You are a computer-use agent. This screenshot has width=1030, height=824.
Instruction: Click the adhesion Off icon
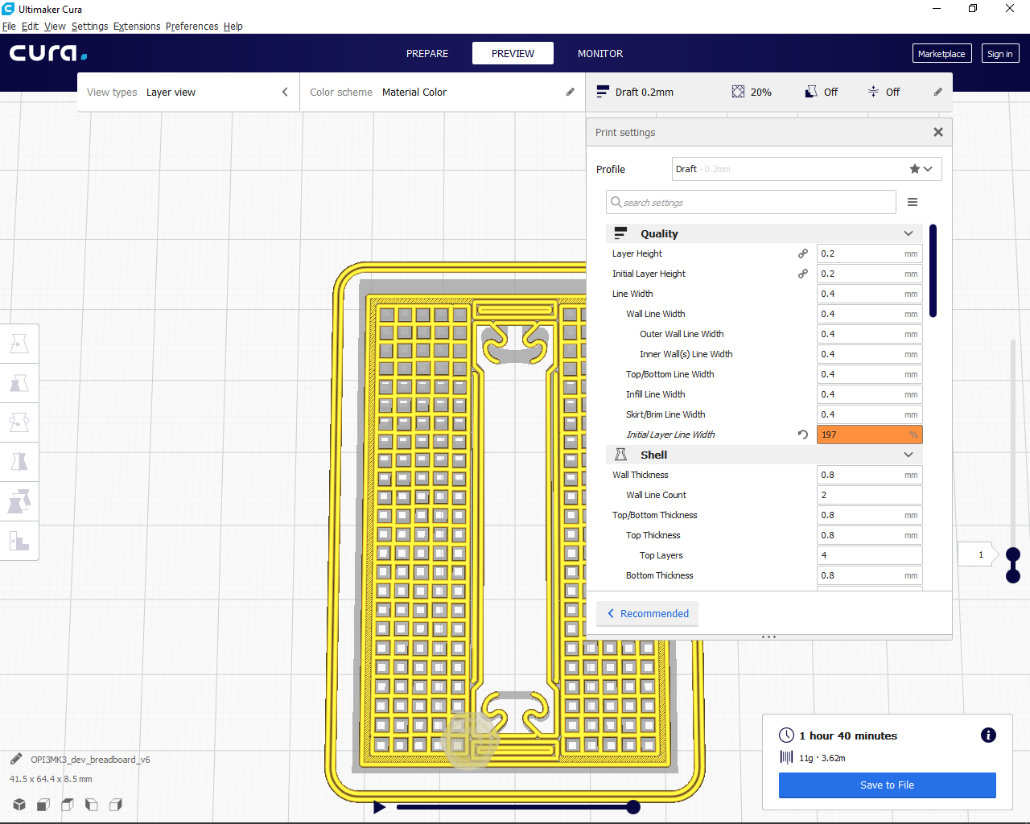[873, 92]
